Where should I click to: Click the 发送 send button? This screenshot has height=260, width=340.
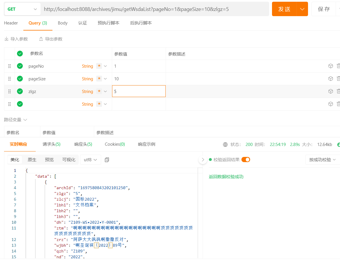284,9
